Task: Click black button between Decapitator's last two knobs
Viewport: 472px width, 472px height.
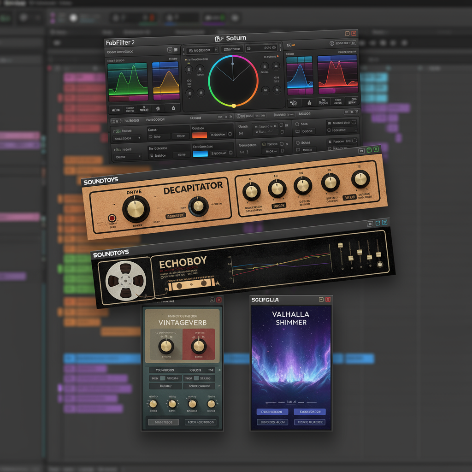Action: coord(349,197)
